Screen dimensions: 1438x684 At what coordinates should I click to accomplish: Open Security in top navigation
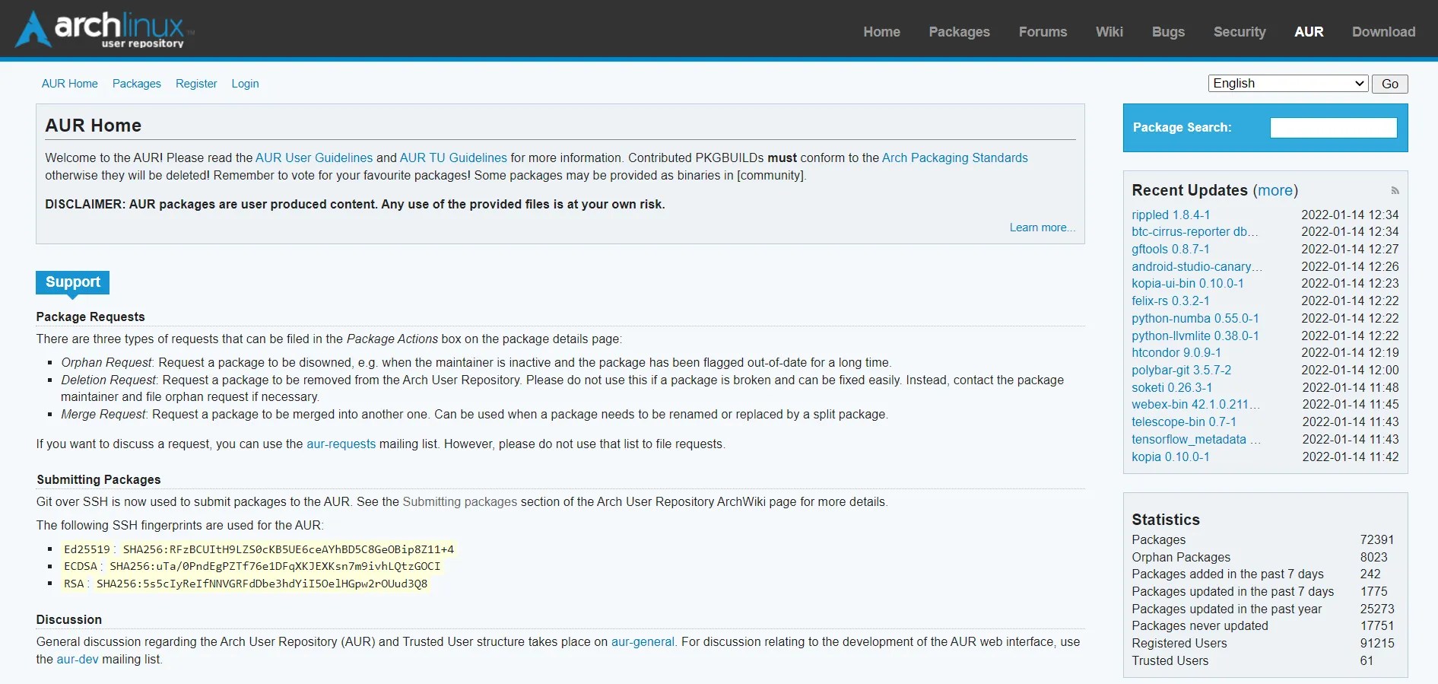(x=1240, y=32)
